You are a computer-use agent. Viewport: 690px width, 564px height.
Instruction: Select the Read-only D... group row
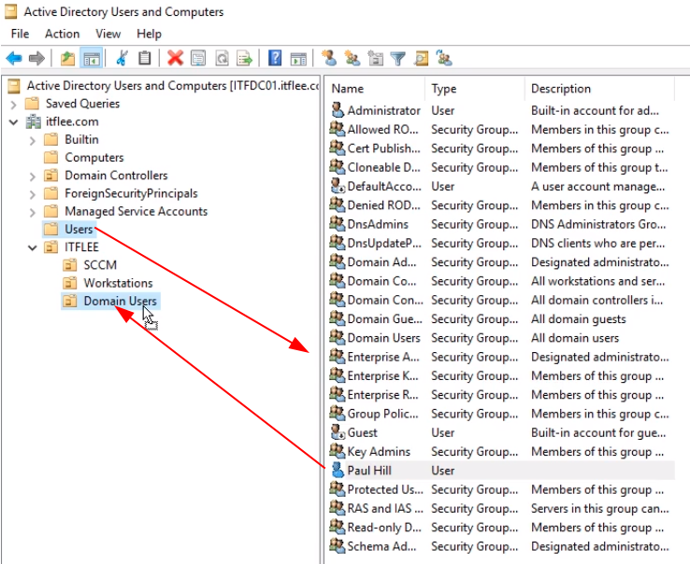(x=502, y=527)
